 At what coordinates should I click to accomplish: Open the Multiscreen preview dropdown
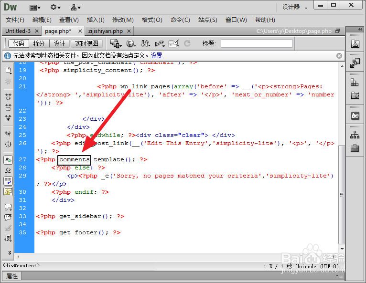[116, 43]
